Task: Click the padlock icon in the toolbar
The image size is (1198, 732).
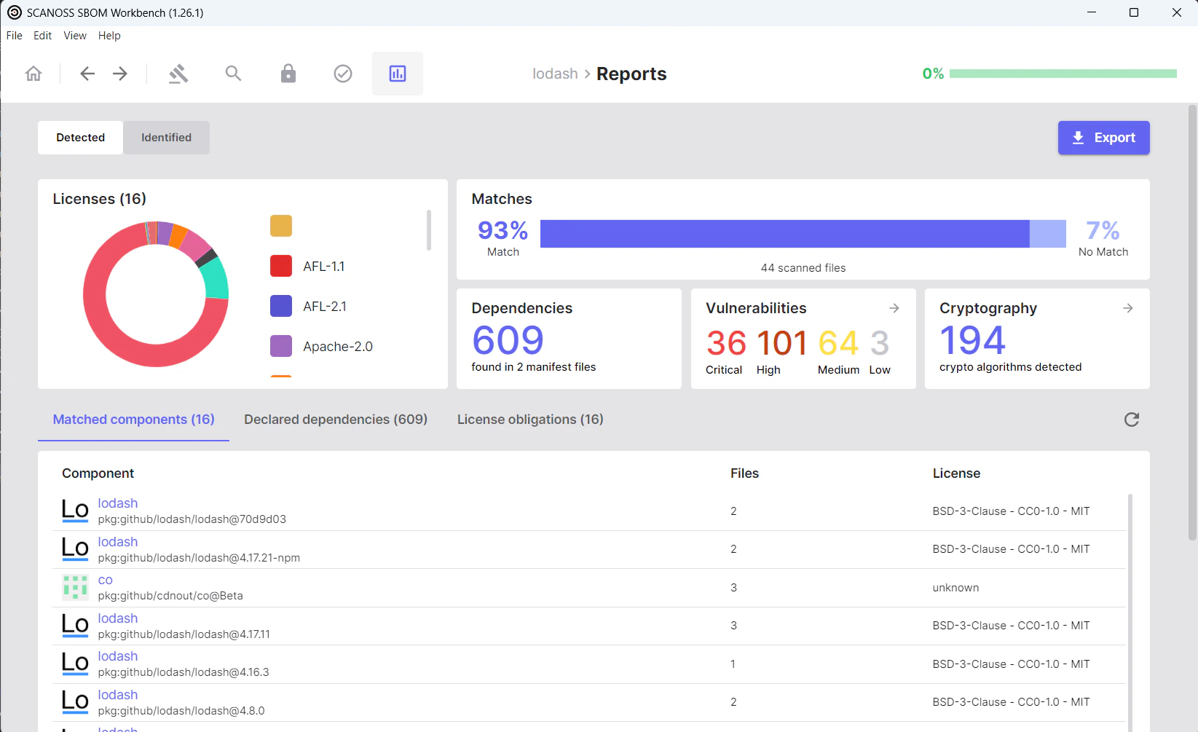Action: click(288, 73)
